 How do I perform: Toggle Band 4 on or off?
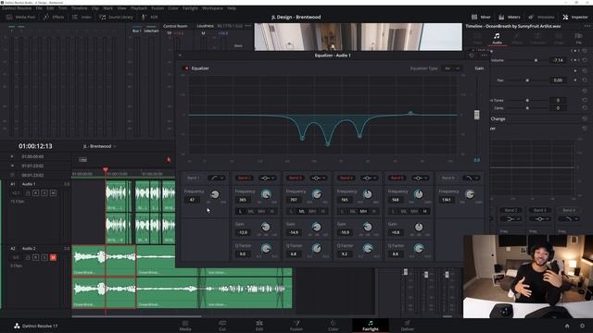[346, 178]
